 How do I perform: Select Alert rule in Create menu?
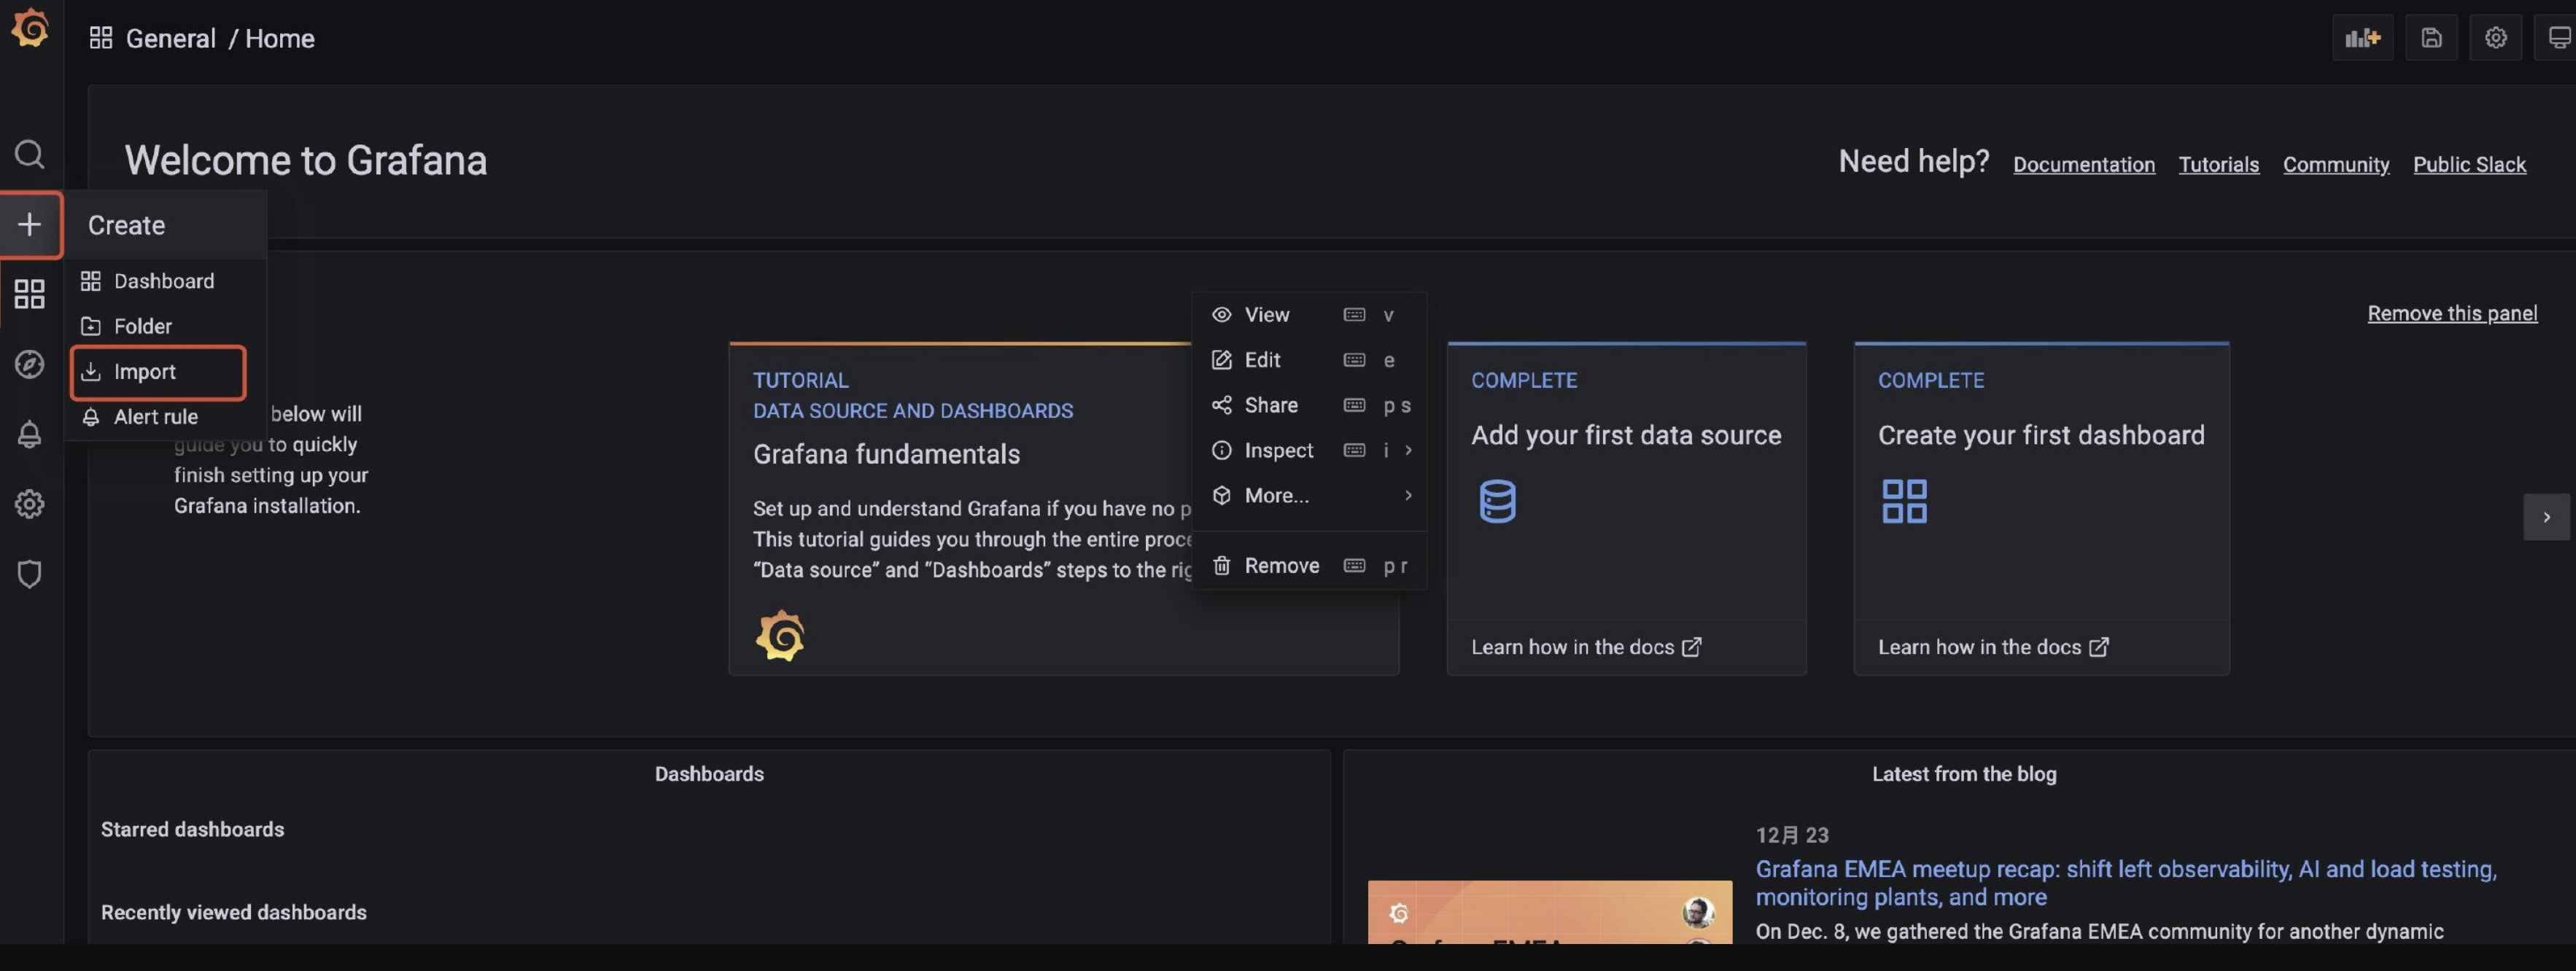pos(155,417)
